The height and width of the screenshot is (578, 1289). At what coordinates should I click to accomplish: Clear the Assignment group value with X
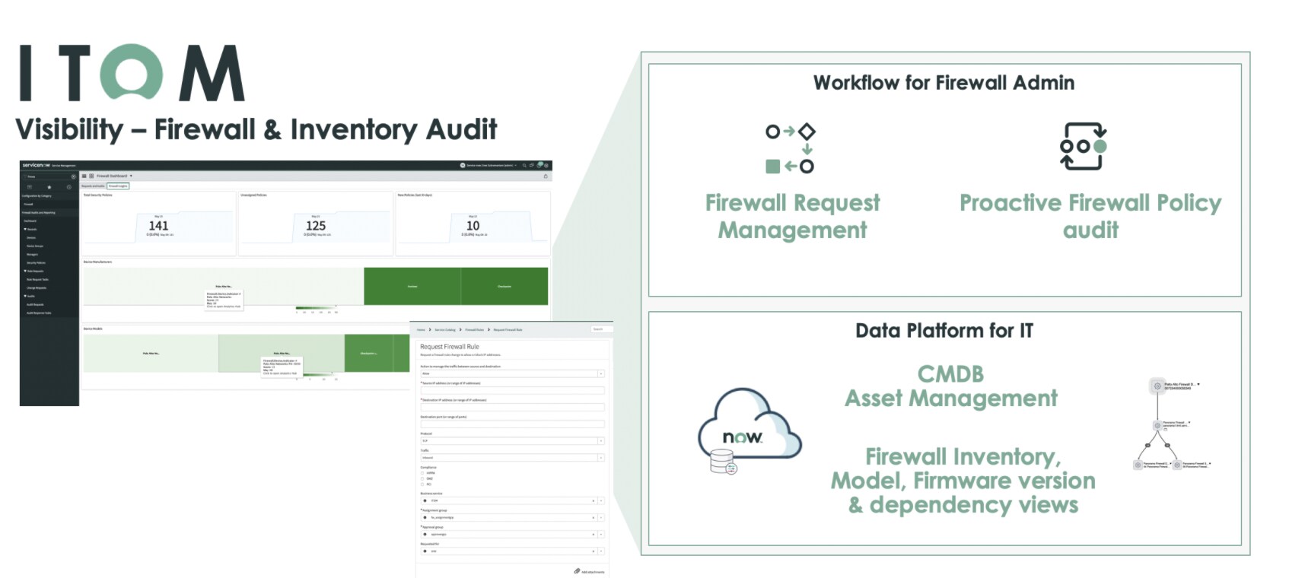pyautogui.click(x=594, y=517)
